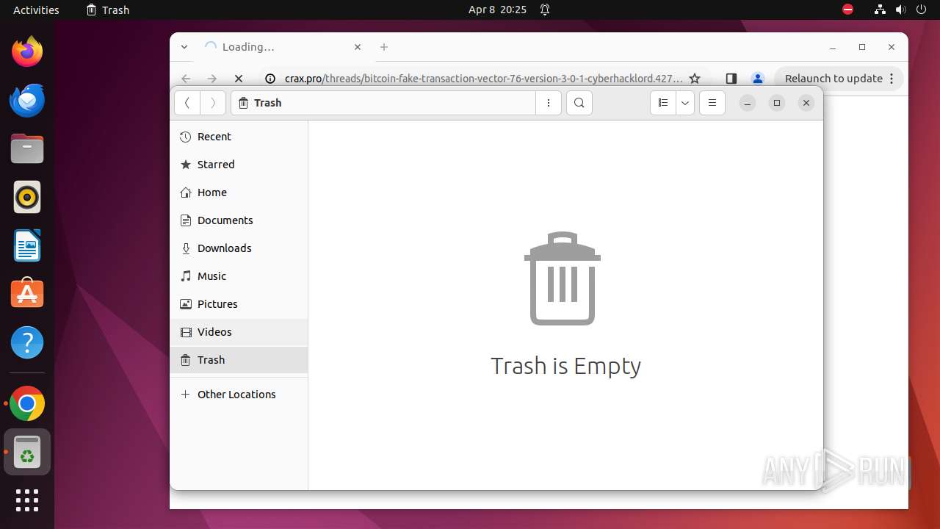The width and height of the screenshot is (940, 529).
Task: Open Downloads folder in sidebar
Action: (239, 248)
